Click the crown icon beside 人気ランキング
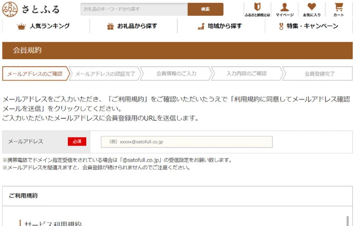The width and height of the screenshot is (357, 226). pyautogui.click(x=21, y=27)
